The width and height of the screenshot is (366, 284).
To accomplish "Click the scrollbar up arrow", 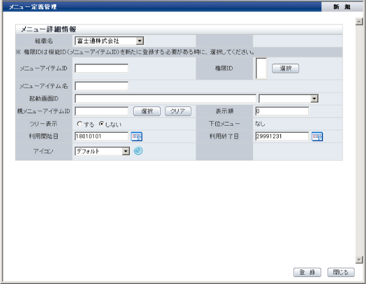I will (x=359, y=22).
